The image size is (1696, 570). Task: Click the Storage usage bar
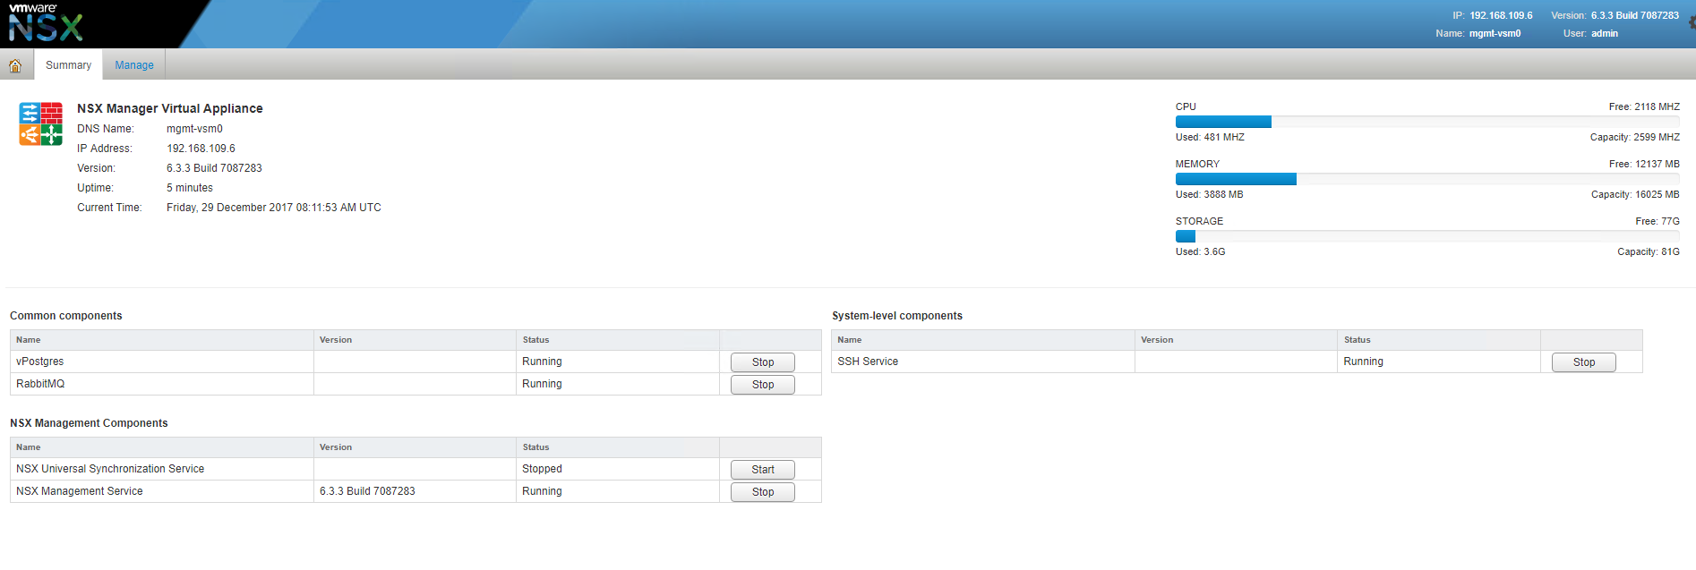click(1426, 236)
